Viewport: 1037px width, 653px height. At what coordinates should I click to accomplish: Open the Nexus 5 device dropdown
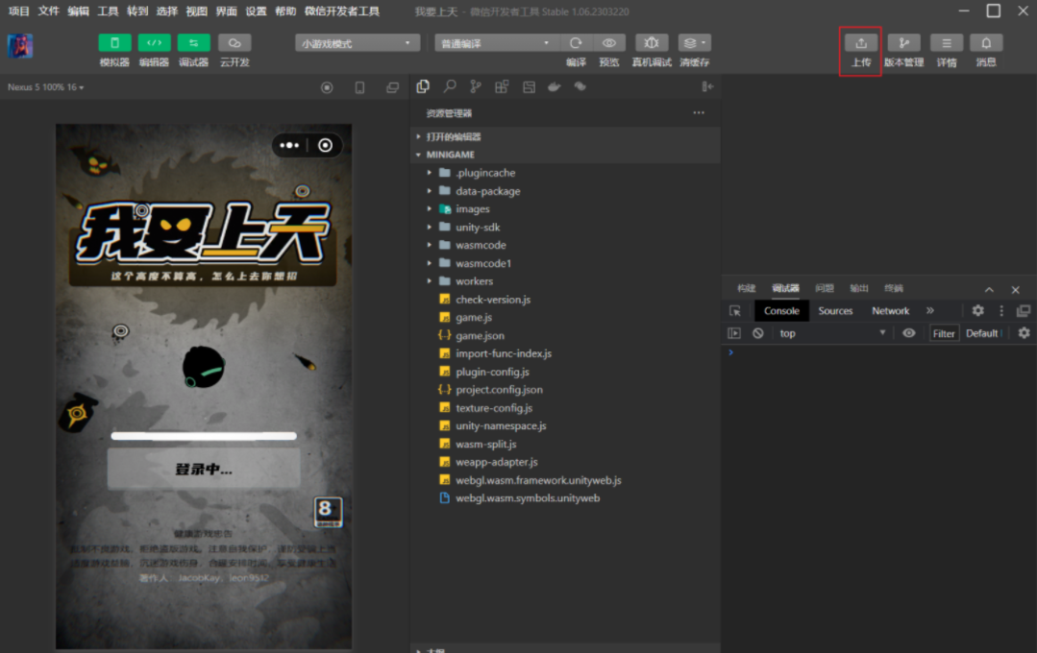(45, 87)
